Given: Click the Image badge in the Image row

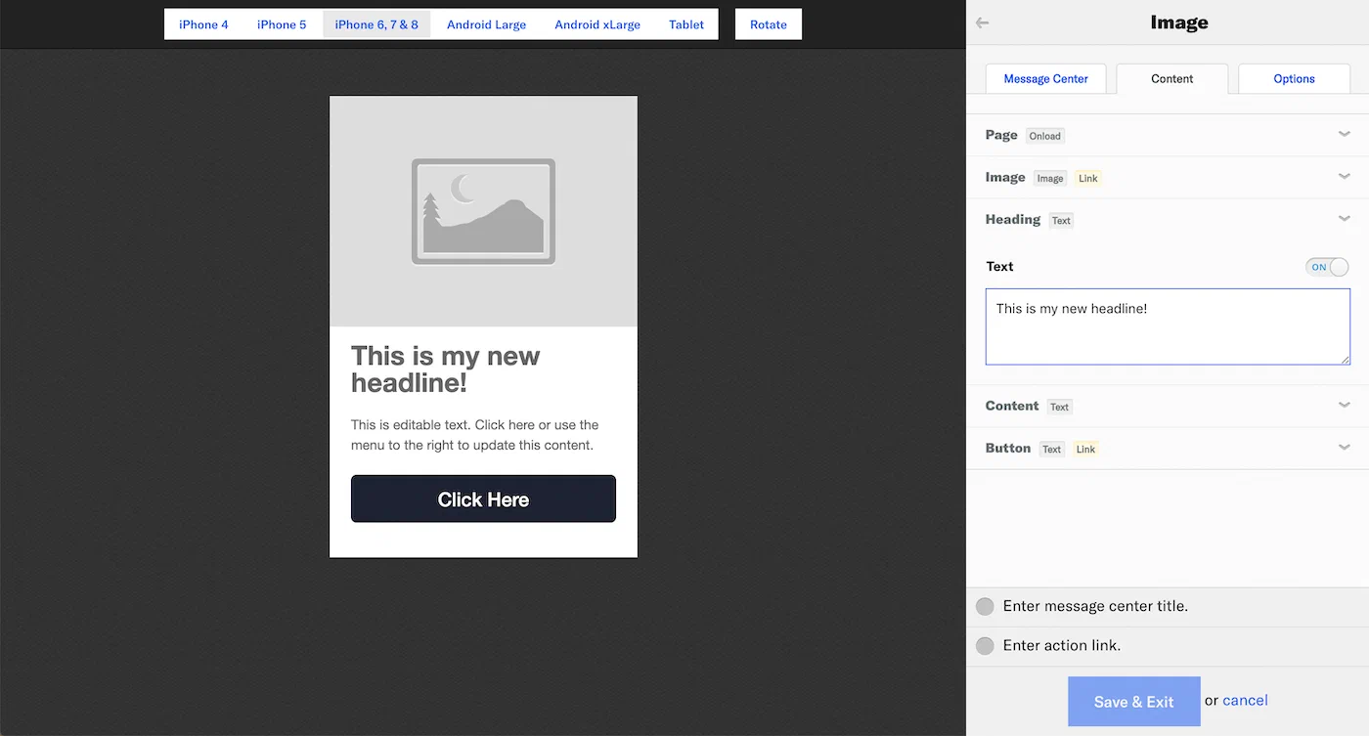Looking at the screenshot, I should [1050, 178].
